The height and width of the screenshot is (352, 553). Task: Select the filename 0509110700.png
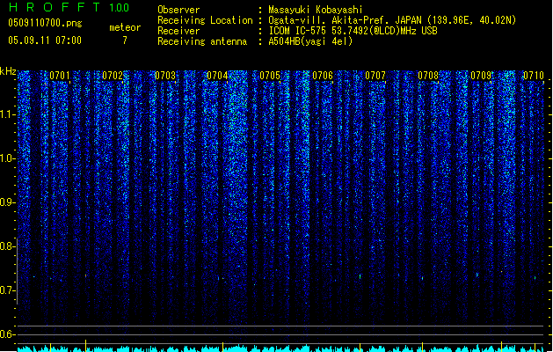[x=45, y=23]
